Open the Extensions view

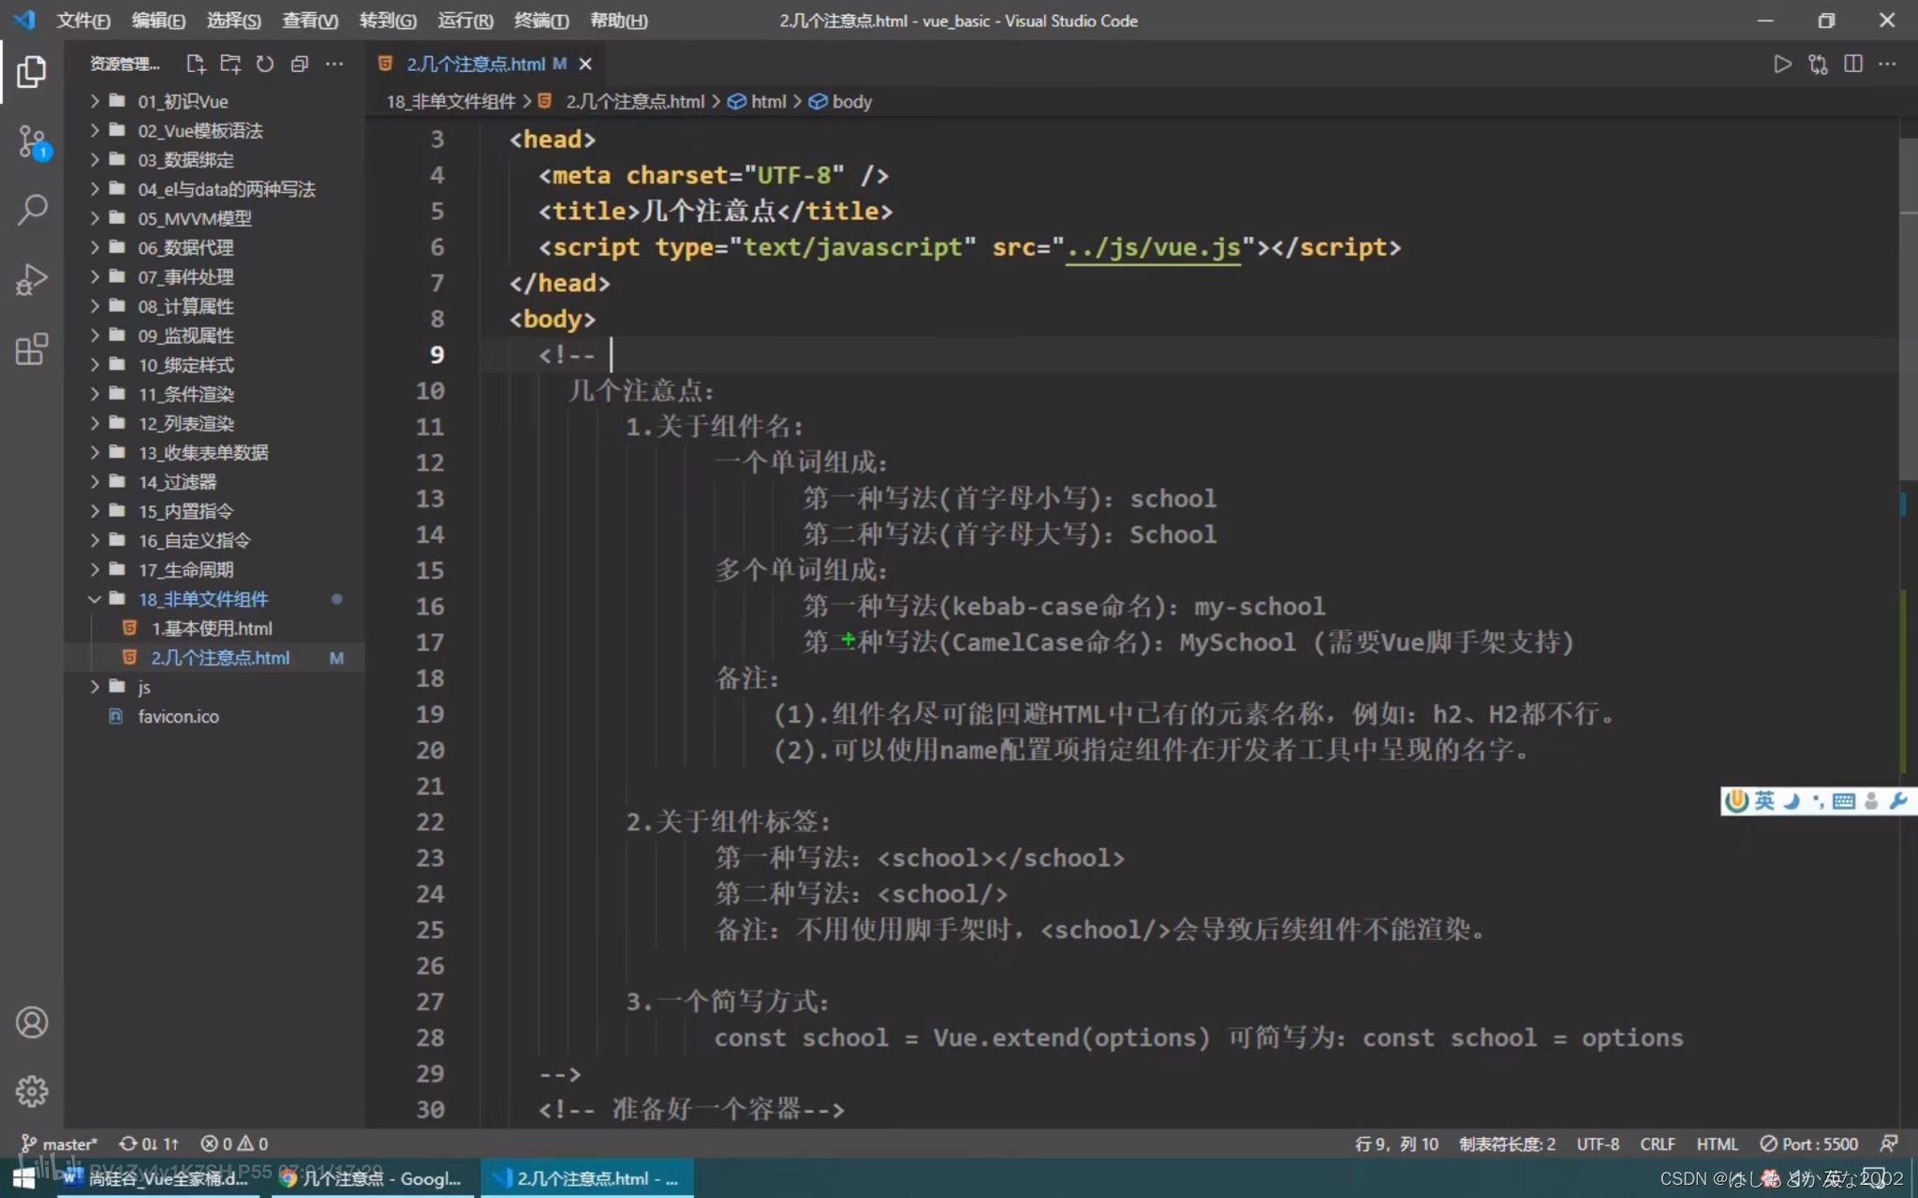(x=32, y=349)
